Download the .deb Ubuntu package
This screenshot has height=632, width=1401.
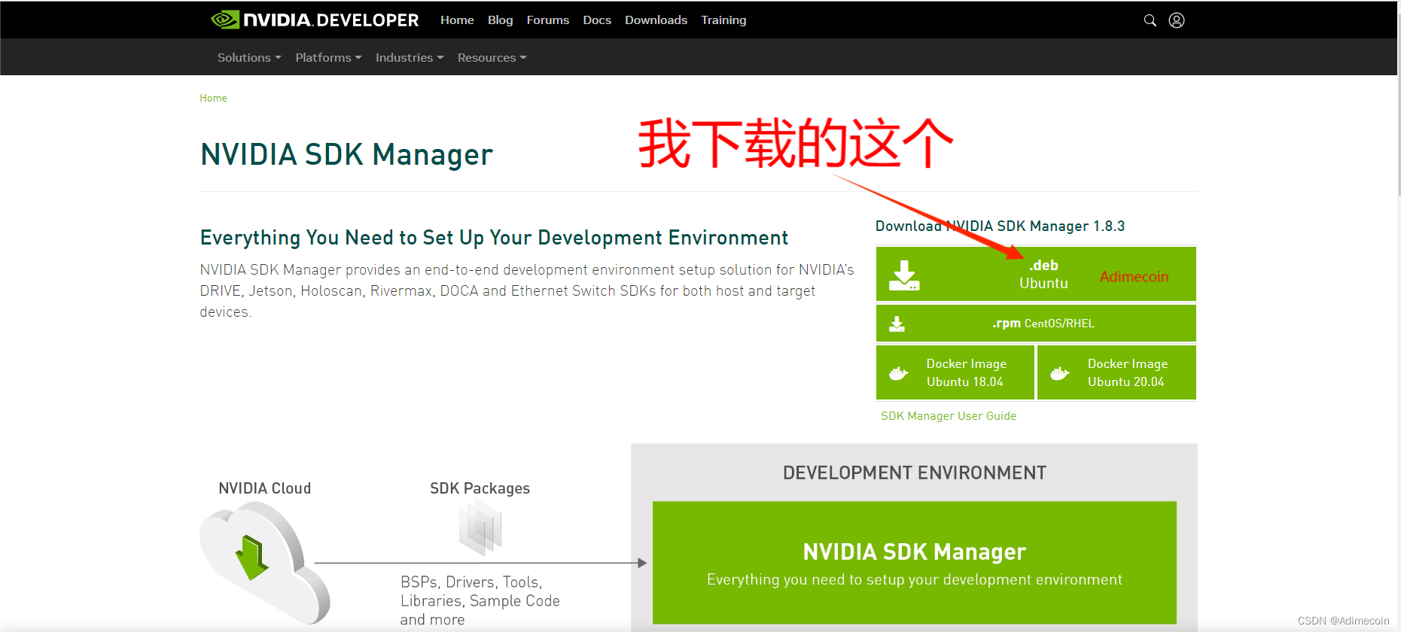click(1036, 274)
